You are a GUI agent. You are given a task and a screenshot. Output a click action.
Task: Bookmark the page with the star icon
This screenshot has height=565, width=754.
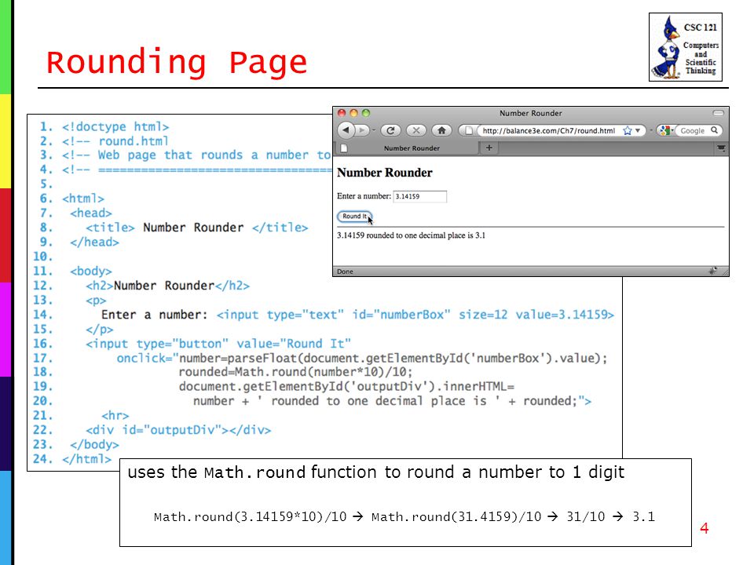[x=627, y=131]
